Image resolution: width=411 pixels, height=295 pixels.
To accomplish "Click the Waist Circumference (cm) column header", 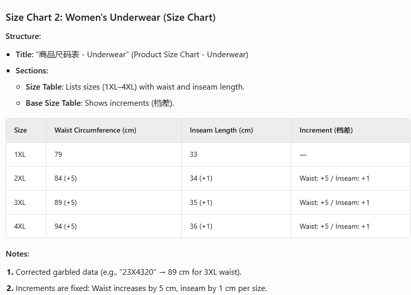I will [95, 131].
